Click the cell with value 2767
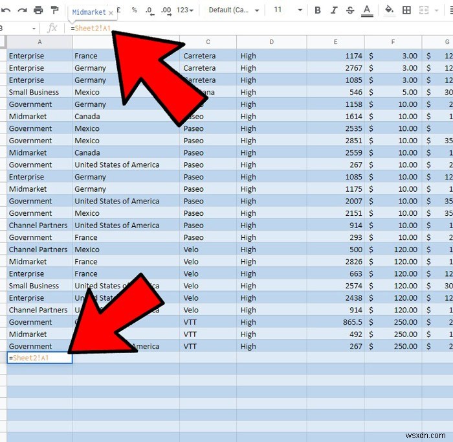The width and height of the screenshot is (453, 442). (335, 68)
